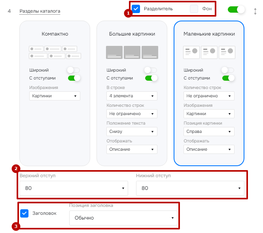The height and width of the screenshot is (233, 263).
Task: Open the Положение текста Снизу dropdown
Action: click(x=132, y=131)
